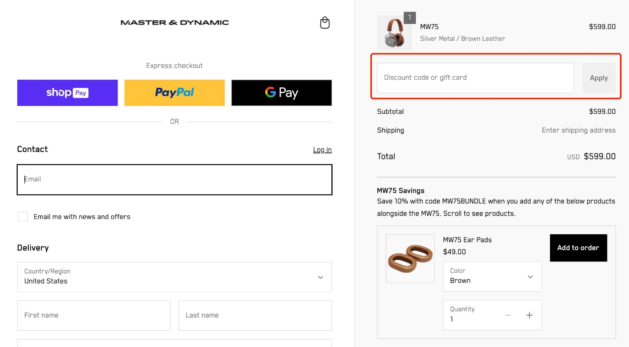Decrease ear pads quantity with minus icon
Image resolution: width=629 pixels, height=347 pixels.
click(508, 315)
